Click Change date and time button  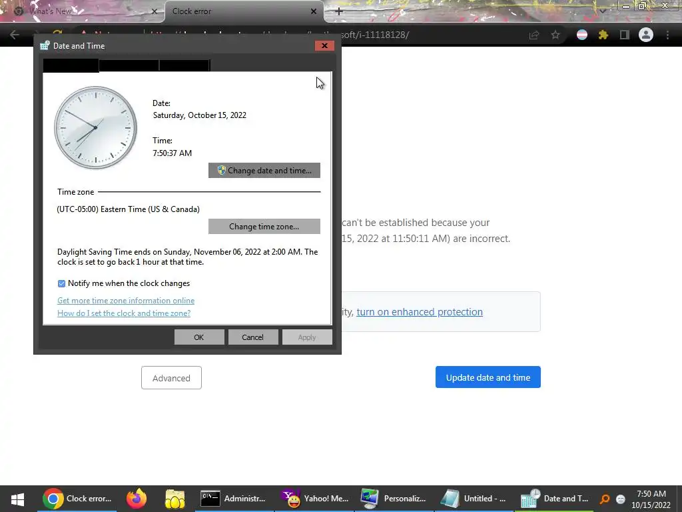[x=264, y=170]
